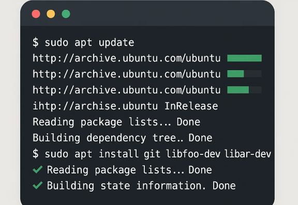Screen dimensions: 298x205
Task: Click the Building dependency tree.. Done line
Action: (x=123, y=138)
